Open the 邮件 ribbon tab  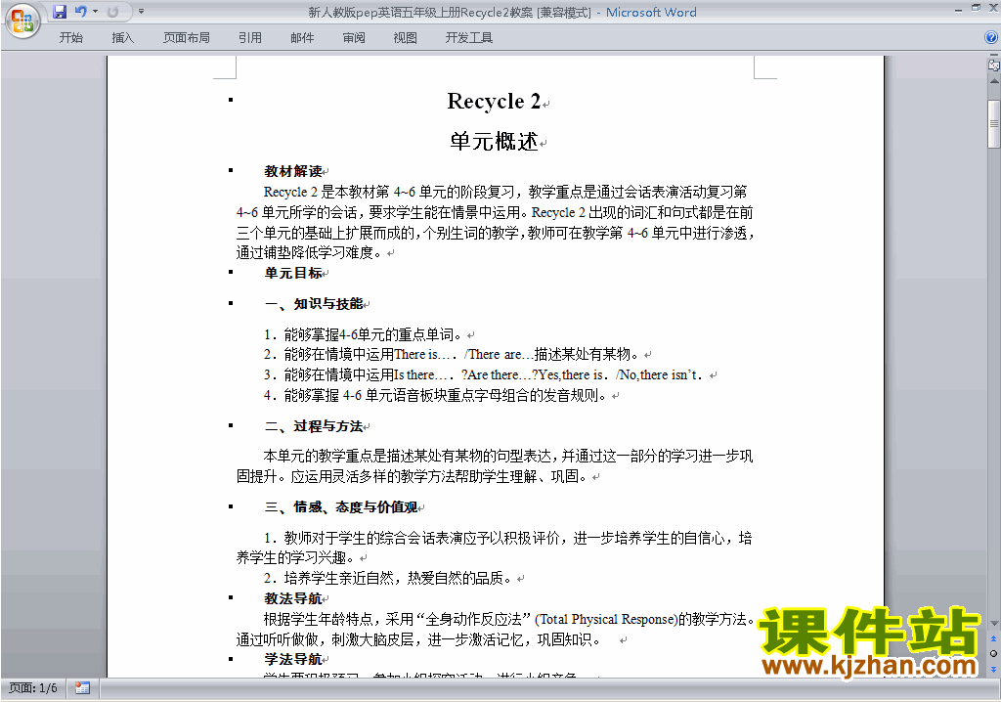click(302, 38)
